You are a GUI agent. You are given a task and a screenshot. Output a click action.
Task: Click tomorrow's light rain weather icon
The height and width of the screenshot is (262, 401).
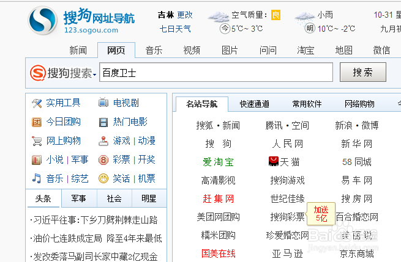click(304, 18)
